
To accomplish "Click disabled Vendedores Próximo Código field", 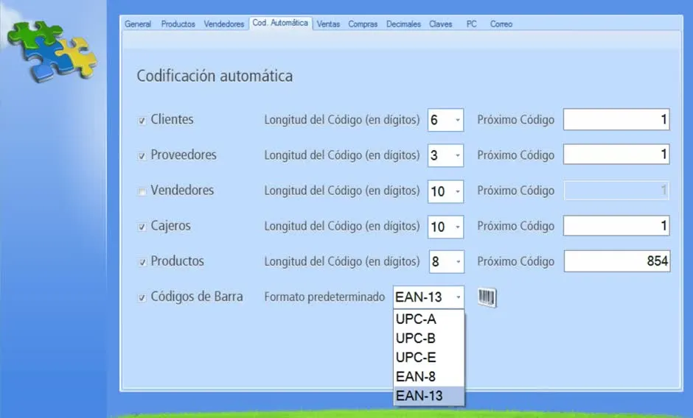I will coord(616,191).
